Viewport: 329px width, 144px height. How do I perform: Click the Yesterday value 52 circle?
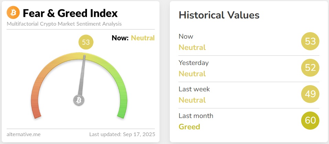tap(310, 68)
